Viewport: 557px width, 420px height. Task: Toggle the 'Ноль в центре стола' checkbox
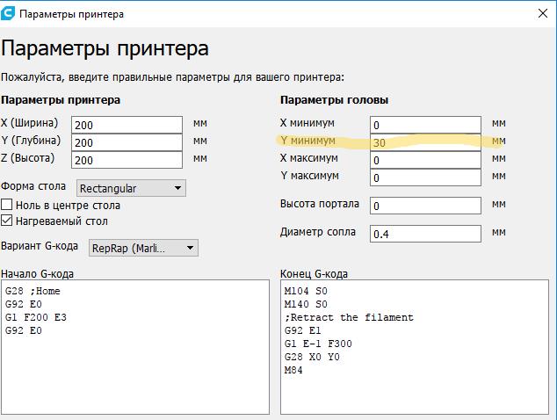7,205
